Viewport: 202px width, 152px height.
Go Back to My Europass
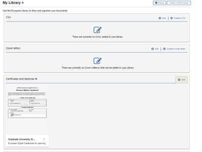[179, 3]
